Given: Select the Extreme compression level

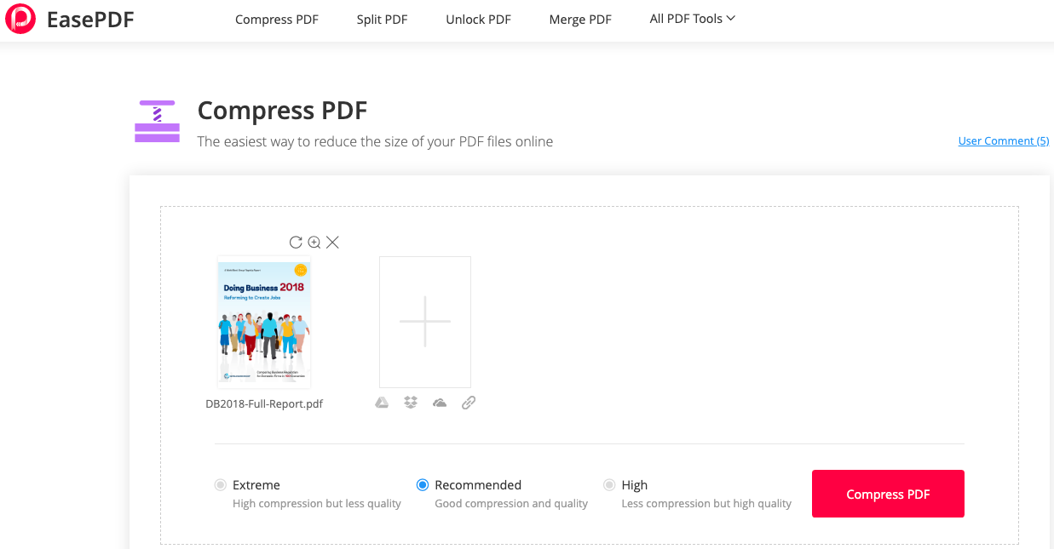Looking at the screenshot, I should click(220, 484).
